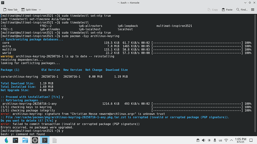The image size is (257, 144).
Task: Open the clock showing 1:05 PM
Action: tap(241, 140)
